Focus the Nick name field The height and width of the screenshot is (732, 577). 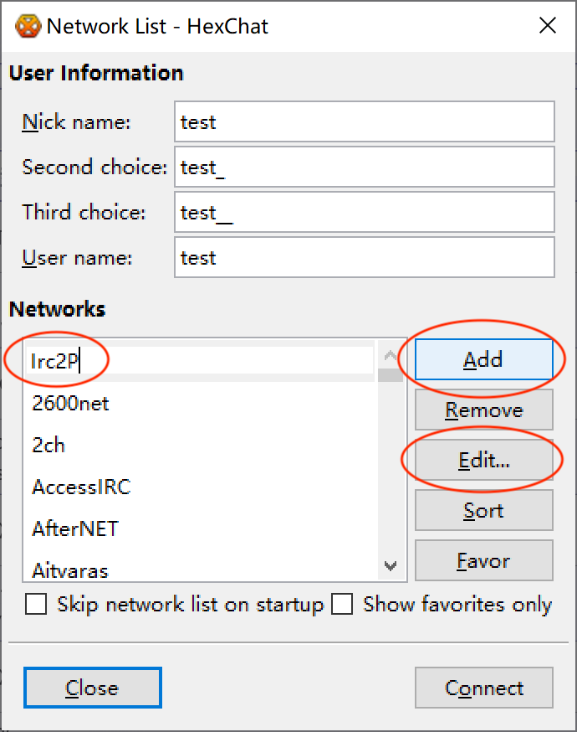click(364, 122)
